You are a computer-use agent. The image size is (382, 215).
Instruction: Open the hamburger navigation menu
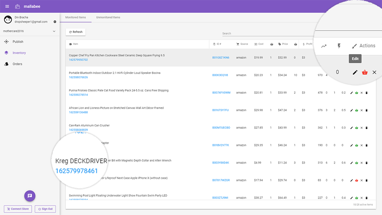click(7, 6)
